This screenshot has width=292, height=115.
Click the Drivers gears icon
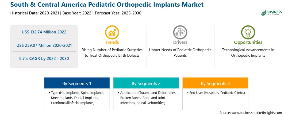pyautogui.click(x=180, y=32)
